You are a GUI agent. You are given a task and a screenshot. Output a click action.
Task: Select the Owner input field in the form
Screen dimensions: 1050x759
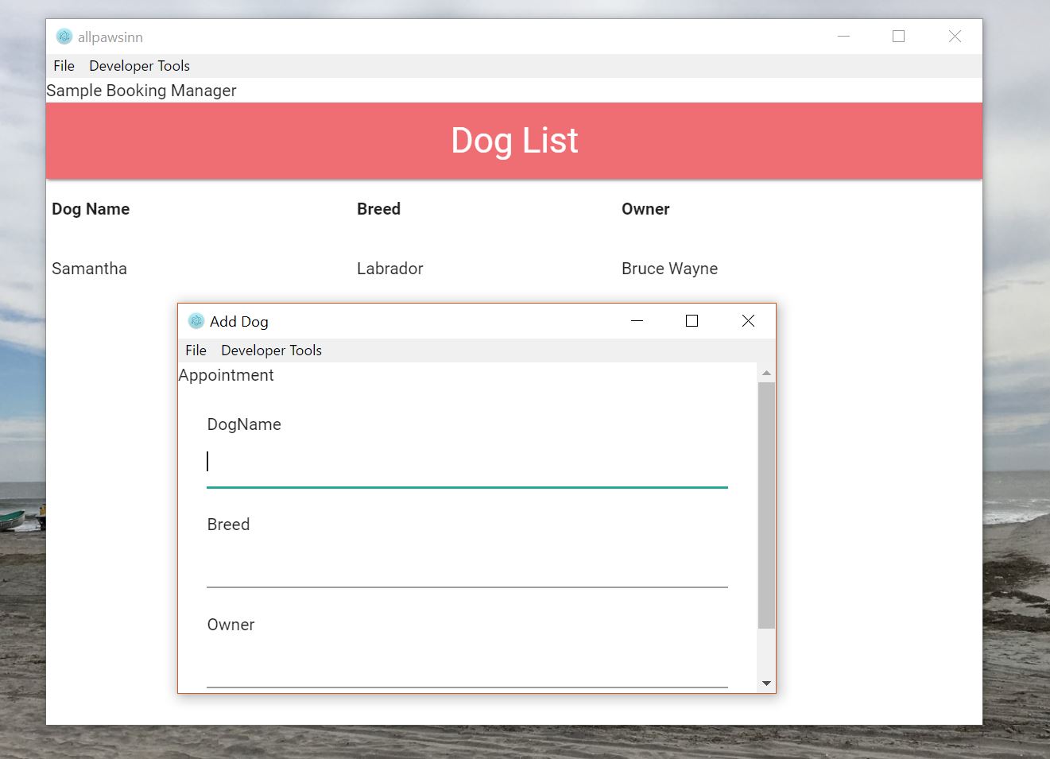[x=467, y=666]
